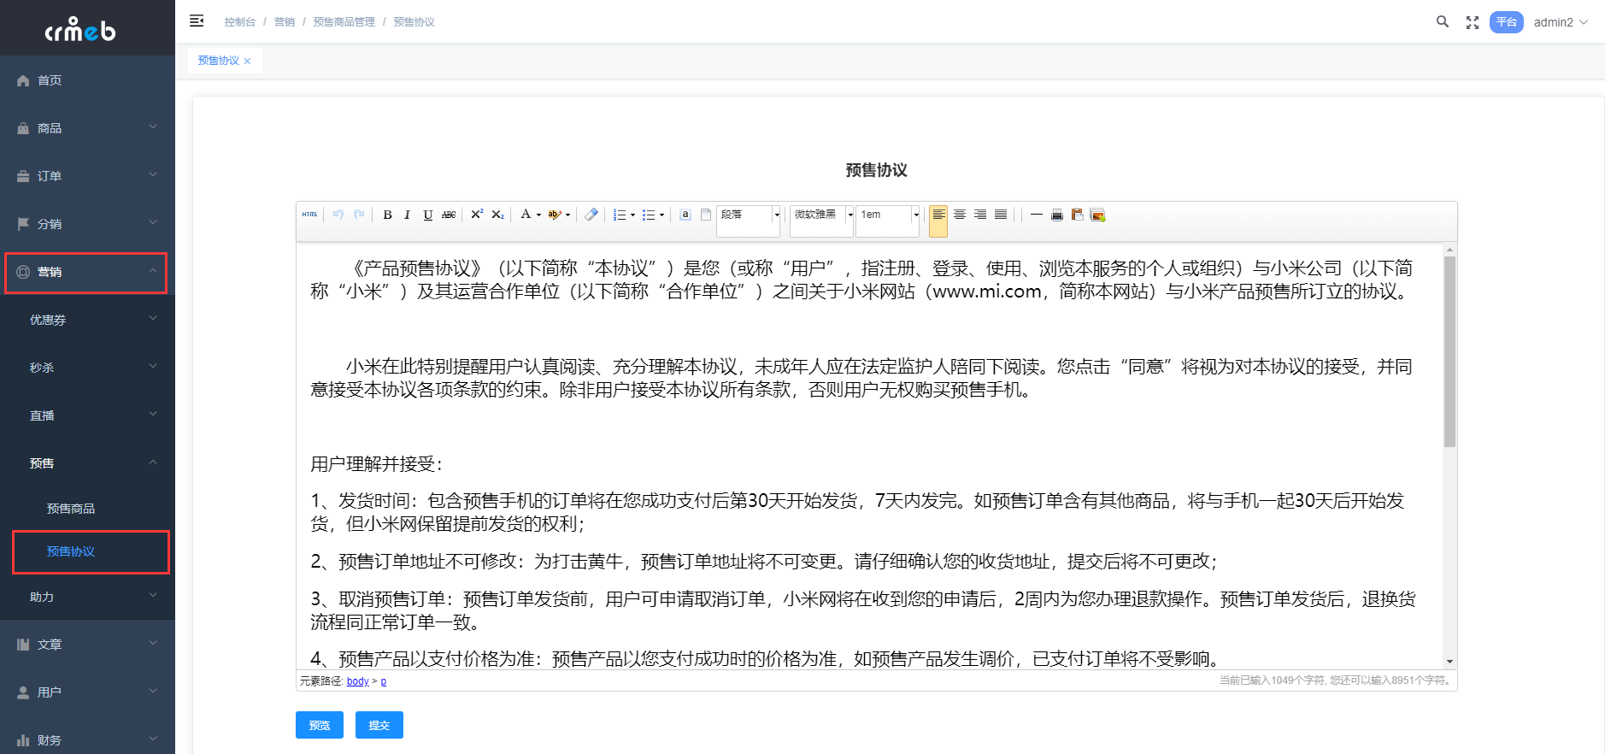Open the highlight color dropdown arrow
1605x754 pixels.
pyautogui.click(x=567, y=215)
